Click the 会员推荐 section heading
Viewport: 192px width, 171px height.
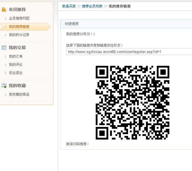pyautogui.click(x=17, y=10)
